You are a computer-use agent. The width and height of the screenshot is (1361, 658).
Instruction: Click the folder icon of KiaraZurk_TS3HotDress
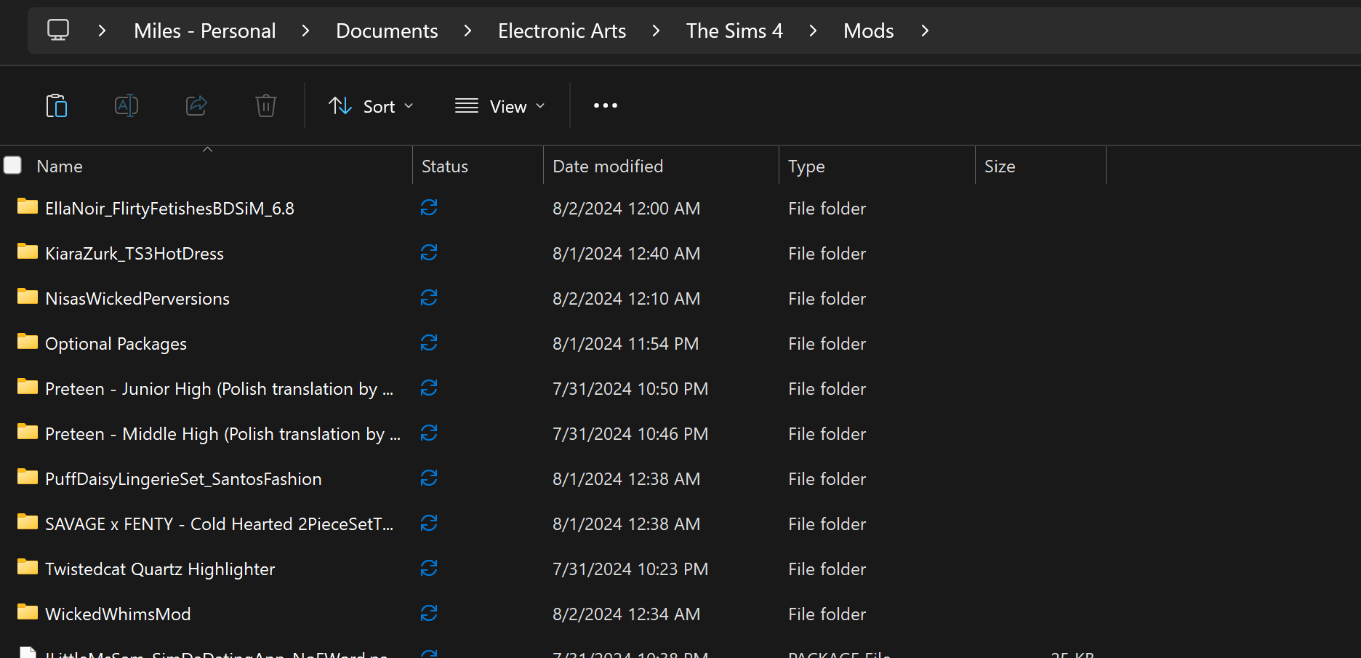tap(28, 252)
